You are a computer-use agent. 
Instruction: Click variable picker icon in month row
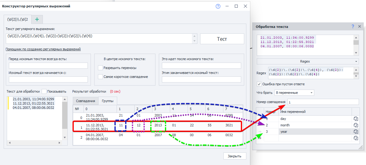point(356,125)
